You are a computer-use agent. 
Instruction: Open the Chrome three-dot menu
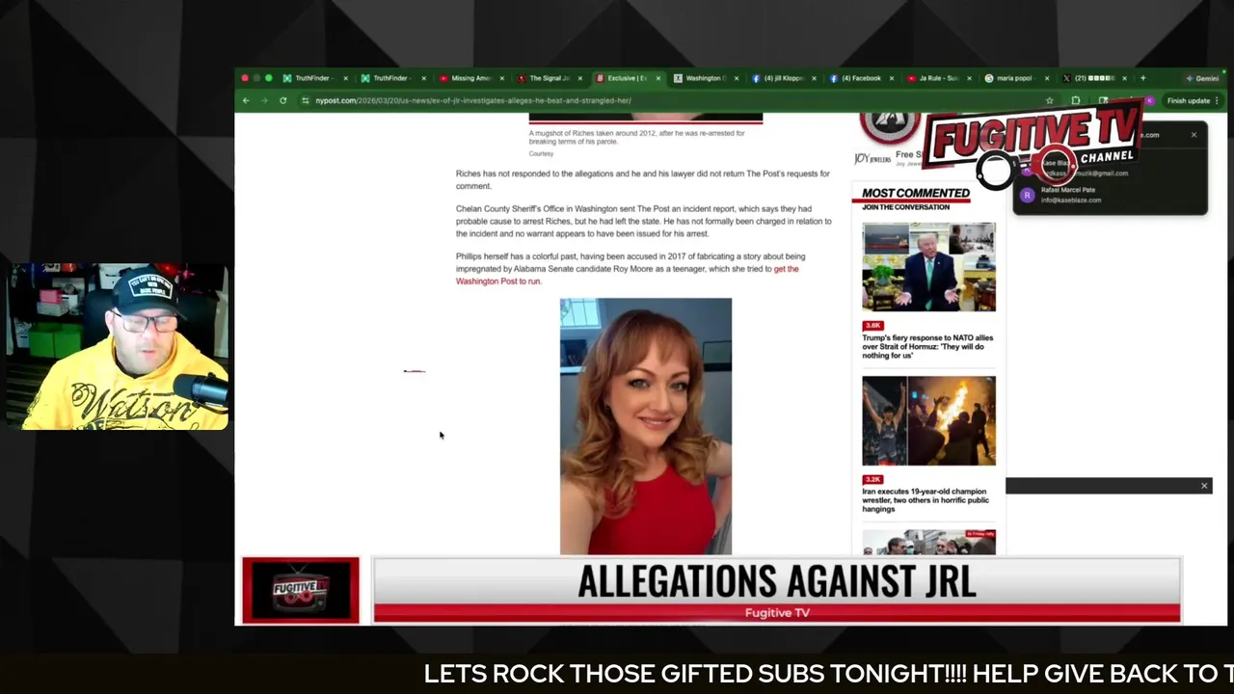point(1217,100)
